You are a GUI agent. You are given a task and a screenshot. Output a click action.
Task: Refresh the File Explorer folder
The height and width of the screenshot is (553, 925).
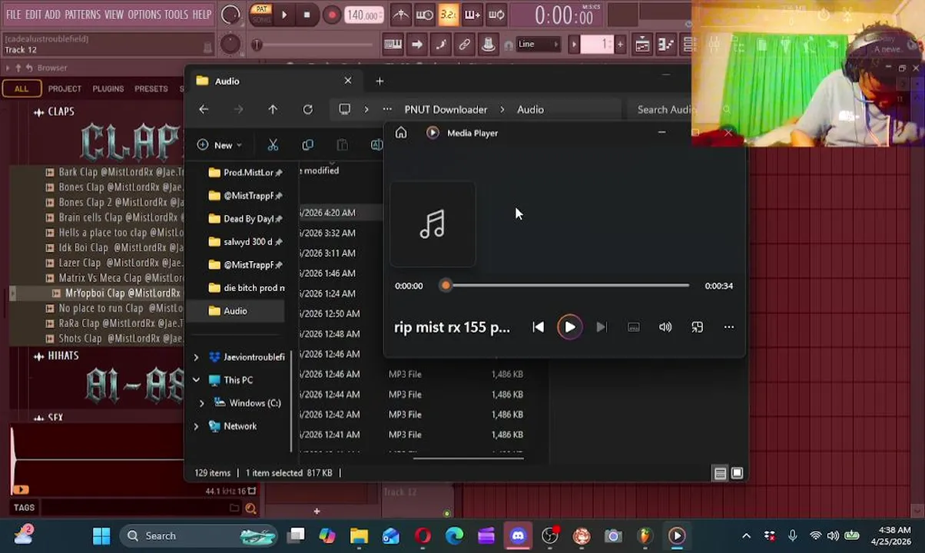click(307, 110)
